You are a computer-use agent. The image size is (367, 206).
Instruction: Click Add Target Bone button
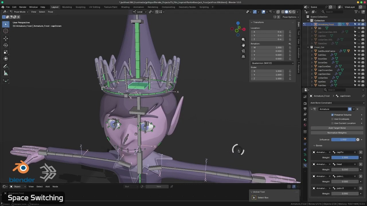337,128
